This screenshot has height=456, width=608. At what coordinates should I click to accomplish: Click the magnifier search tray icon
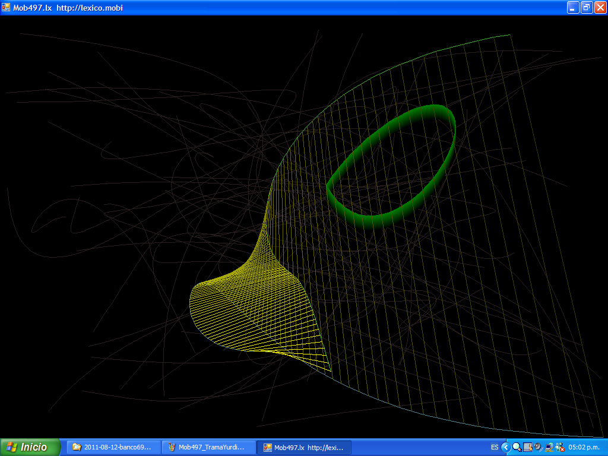tap(517, 447)
